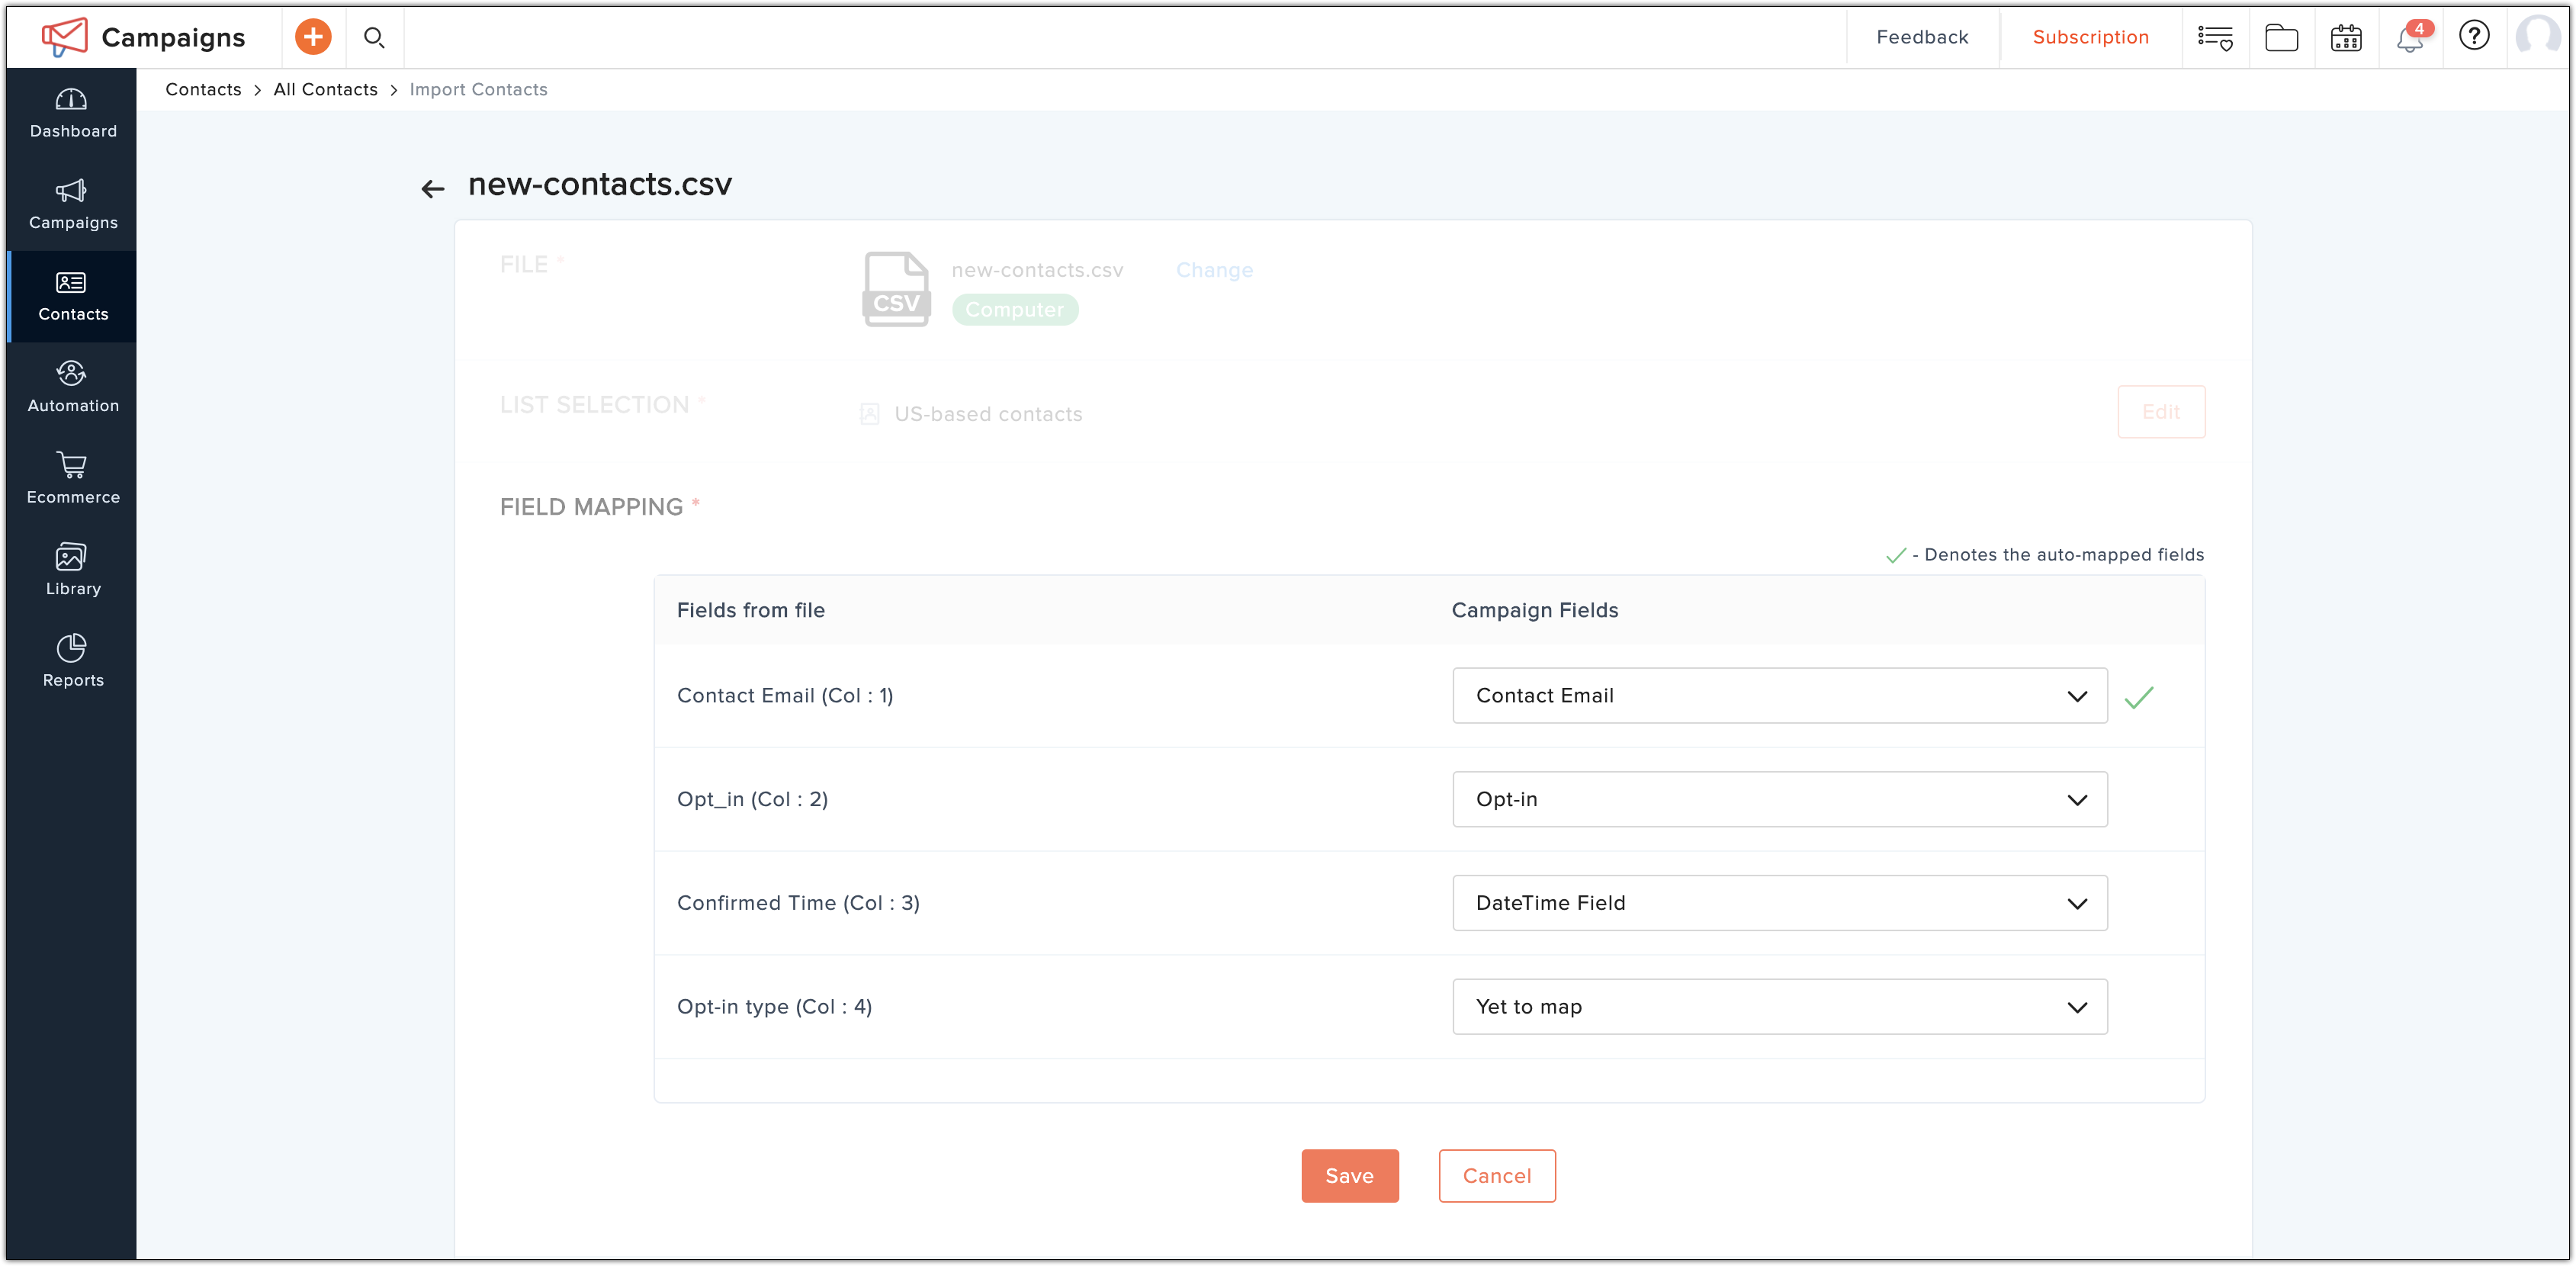2576x1266 pixels.
Task: Open the search magnifier icon
Action: (374, 38)
